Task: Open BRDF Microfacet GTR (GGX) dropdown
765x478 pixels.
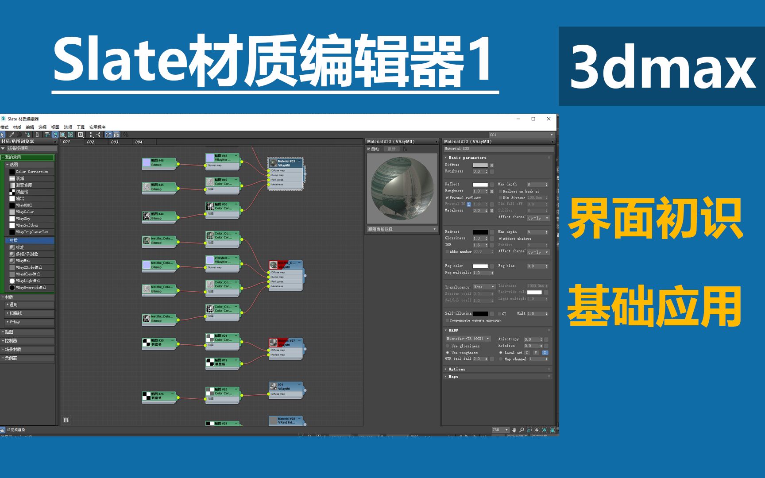Action: (x=468, y=339)
